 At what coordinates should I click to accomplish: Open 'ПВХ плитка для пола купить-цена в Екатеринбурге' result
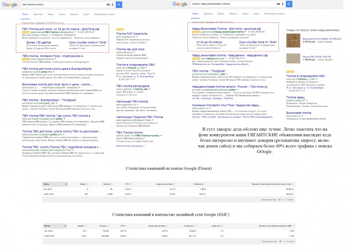[57, 69]
